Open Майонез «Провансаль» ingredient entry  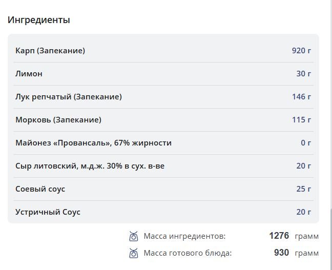tap(93, 143)
